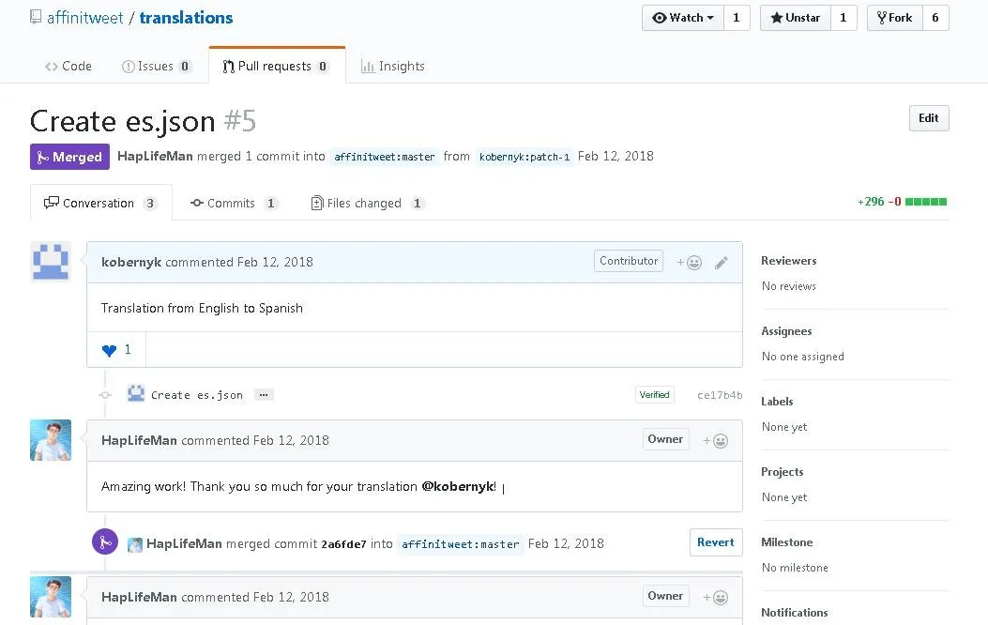The width and height of the screenshot is (988, 625).
Task: Click affinitweet:master label in merge event
Action: coord(461,544)
